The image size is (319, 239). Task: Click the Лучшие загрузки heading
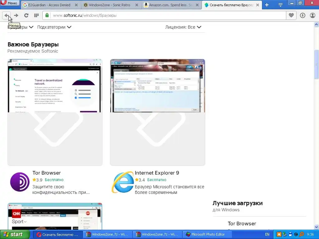238,203
